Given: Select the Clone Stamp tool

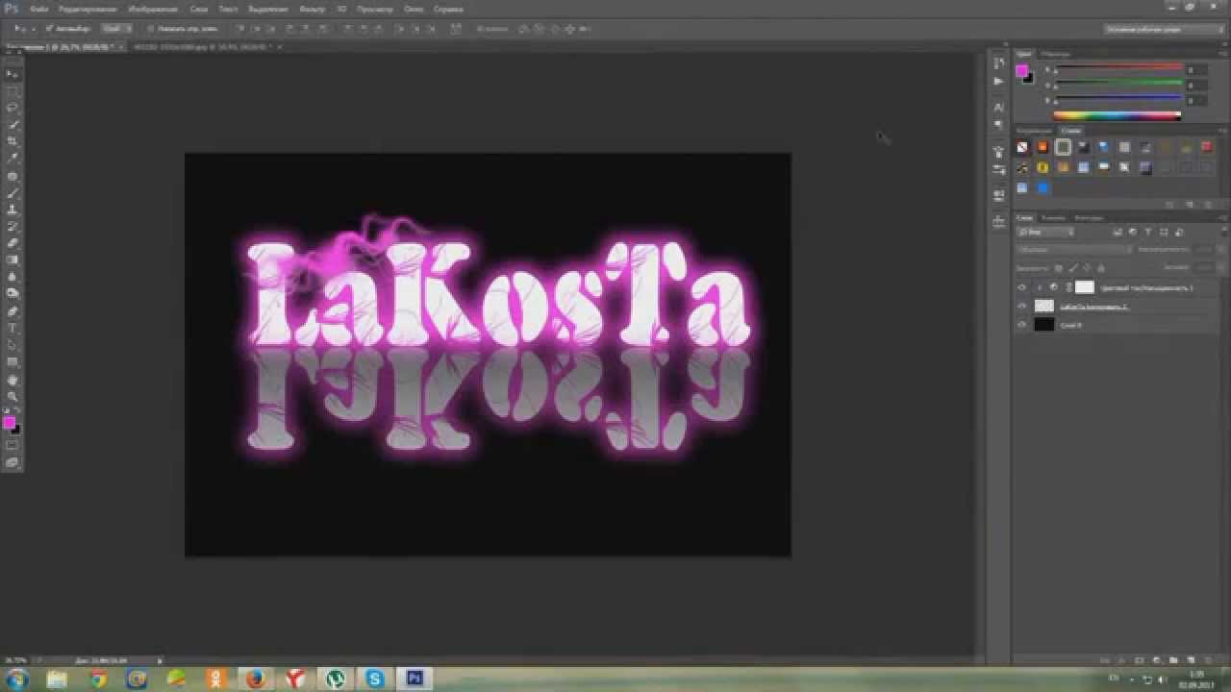Looking at the screenshot, I should point(13,210).
